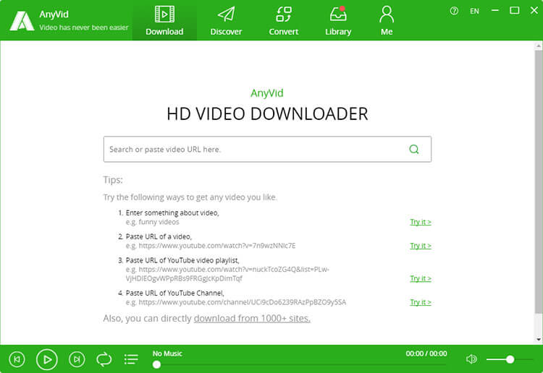Click the playback progress slider handle
Screen dimensions: 543x373
point(156,364)
